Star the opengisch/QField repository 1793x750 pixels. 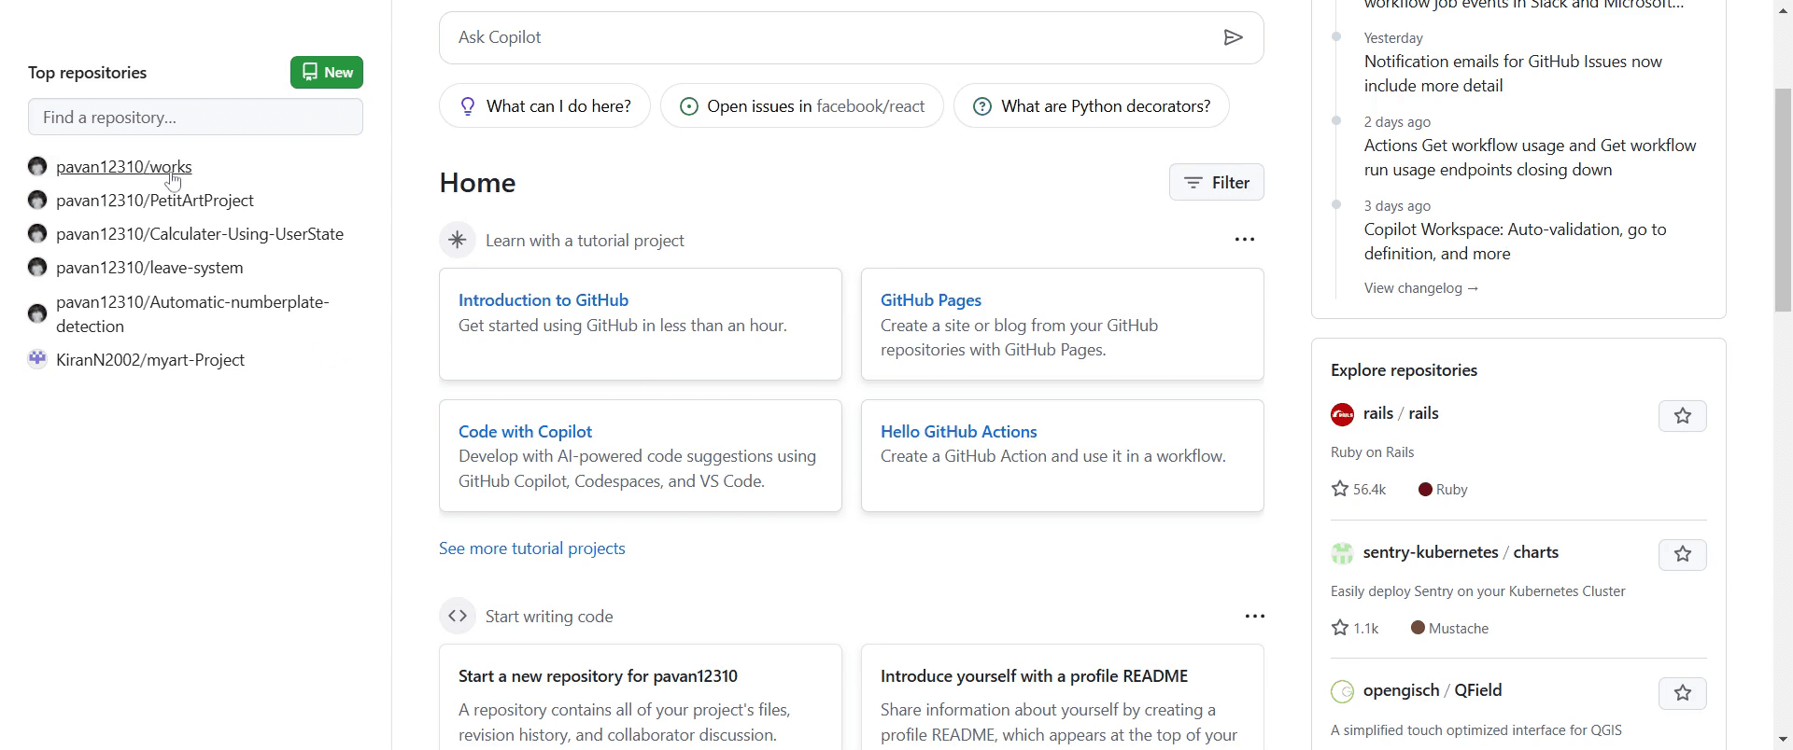(1683, 693)
